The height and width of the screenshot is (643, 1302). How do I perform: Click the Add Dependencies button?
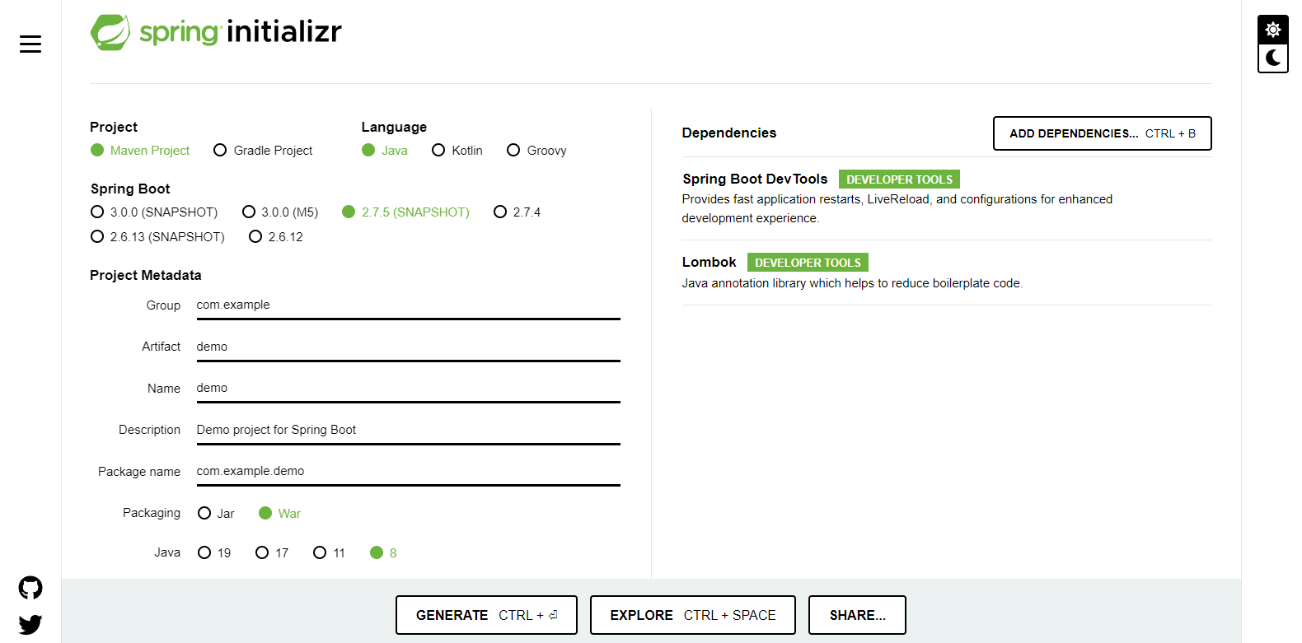(1103, 133)
